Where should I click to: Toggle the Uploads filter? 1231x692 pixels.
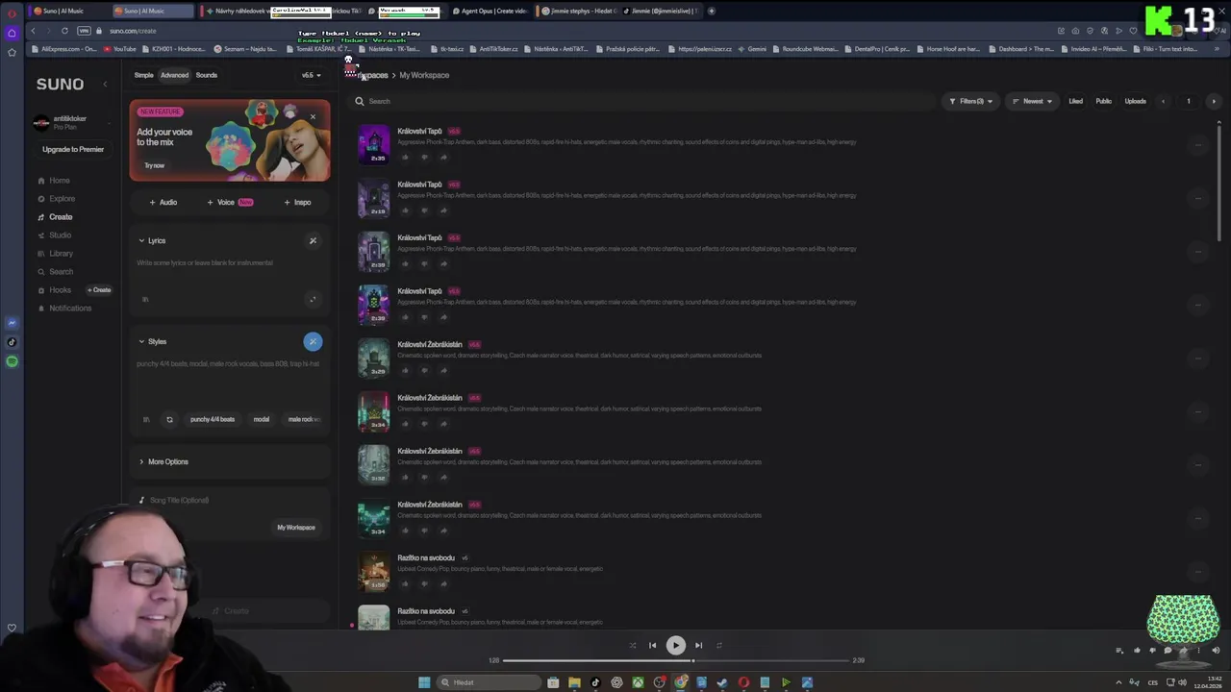[1136, 101]
